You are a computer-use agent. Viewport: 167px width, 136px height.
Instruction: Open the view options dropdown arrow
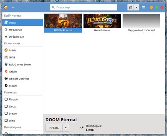tap(136, 7)
